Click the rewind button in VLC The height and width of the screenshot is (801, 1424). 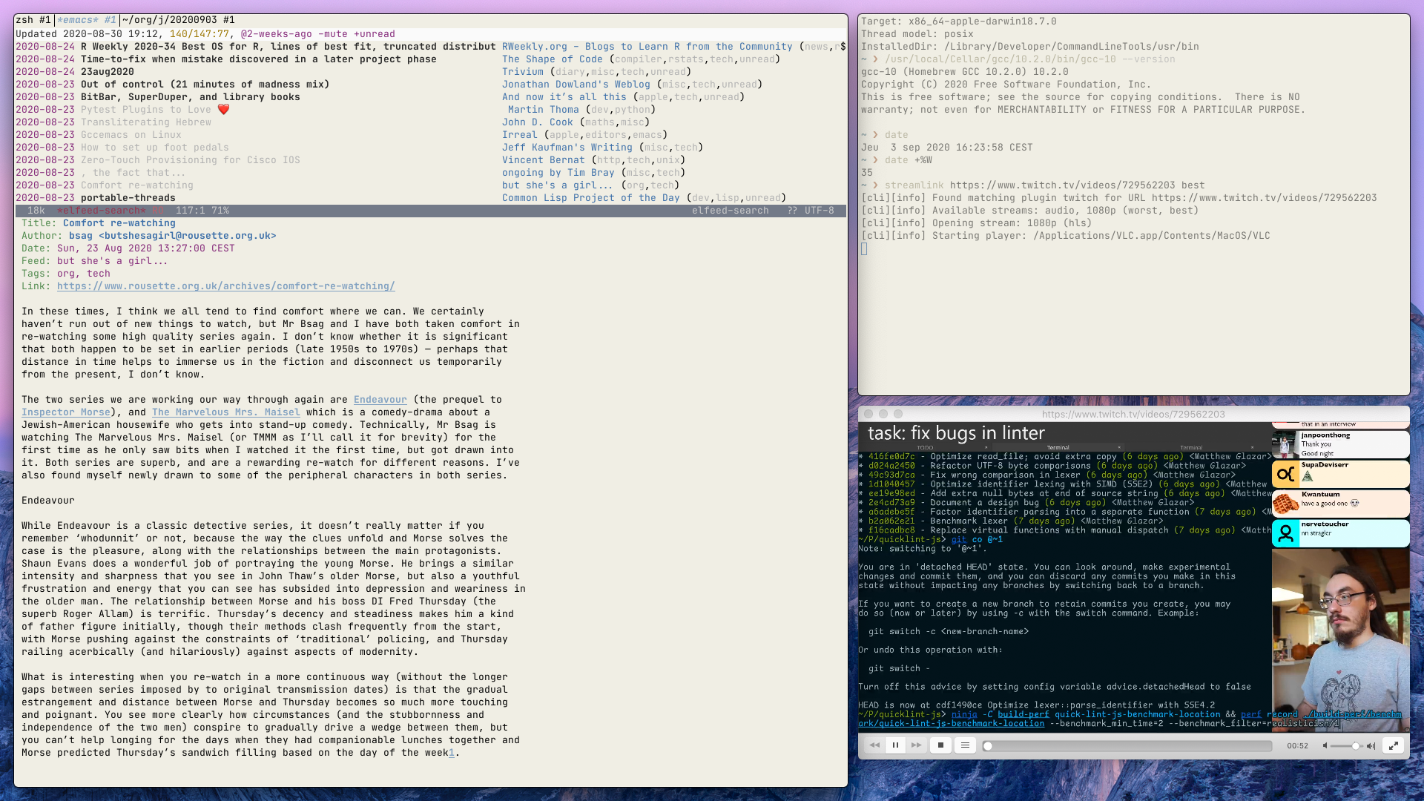pyautogui.click(x=874, y=745)
